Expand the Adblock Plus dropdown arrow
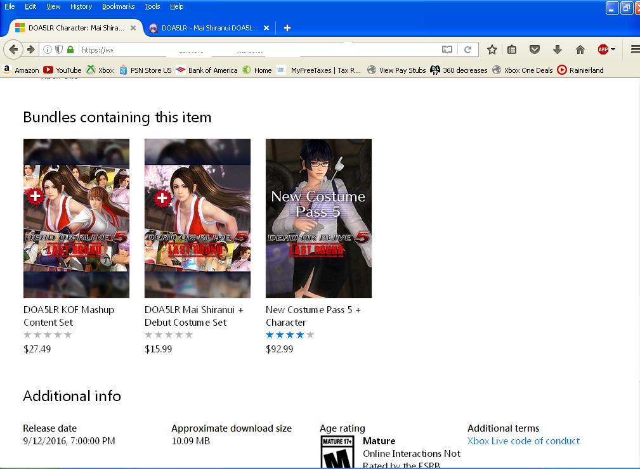Viewport: 640px width, 469px height. point(613,50)
